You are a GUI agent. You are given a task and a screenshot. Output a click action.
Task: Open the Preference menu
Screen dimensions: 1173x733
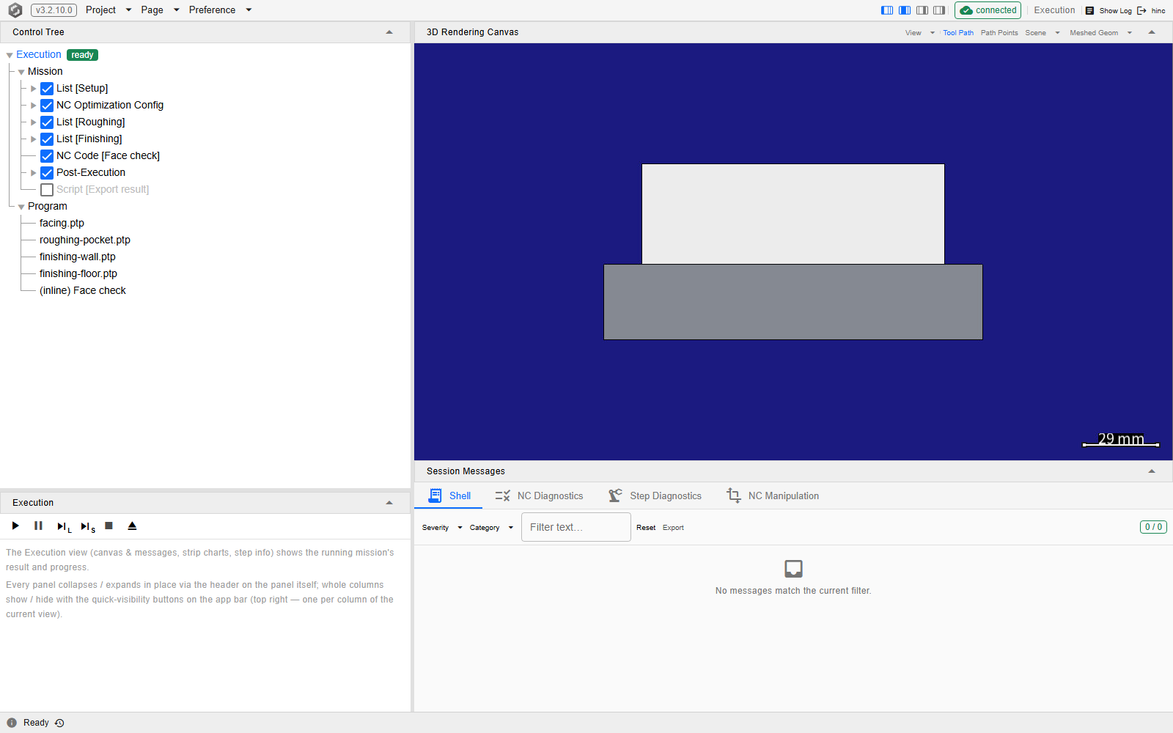coord(220,10)
